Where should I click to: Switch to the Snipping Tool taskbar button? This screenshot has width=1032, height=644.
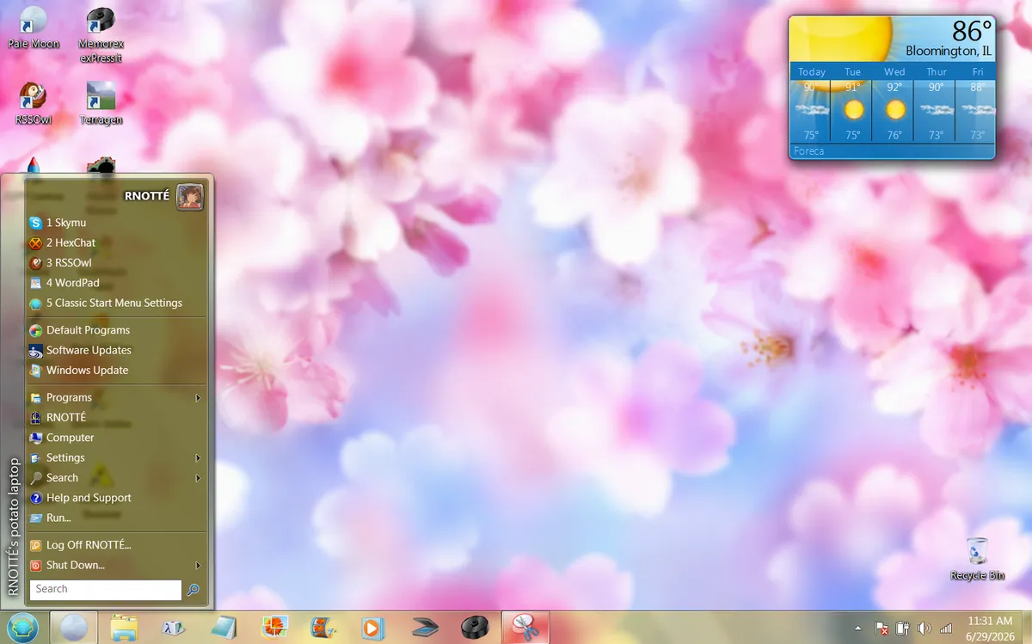click(x=525, y=628)
